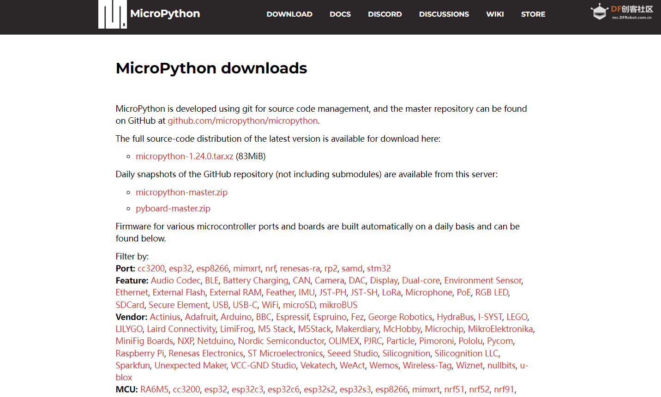Filter by Nordic Semiconductor vendor

coord(281,341)
